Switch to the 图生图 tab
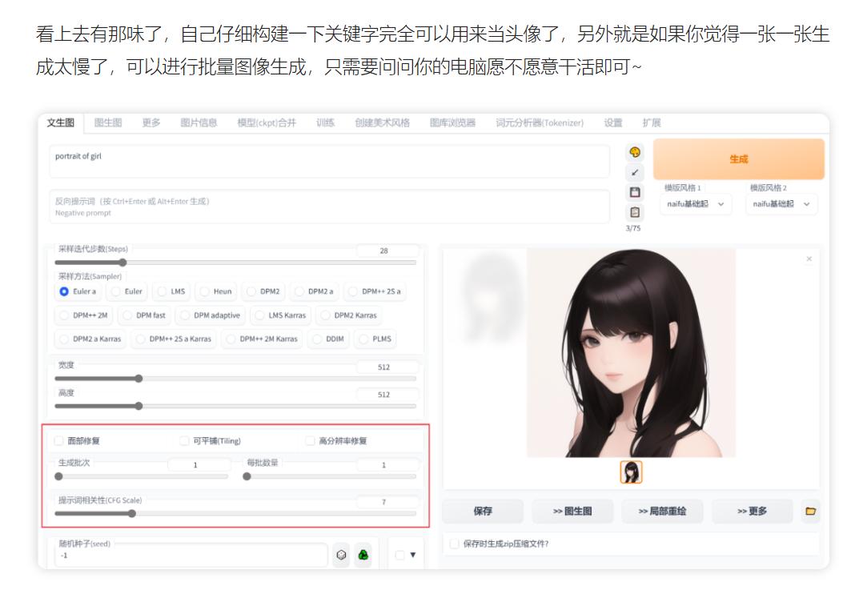863x598 pixels. coord(108,122)
